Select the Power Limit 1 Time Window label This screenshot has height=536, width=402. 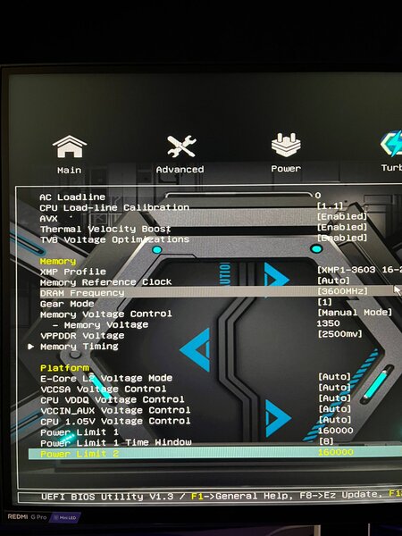(116, 443)
